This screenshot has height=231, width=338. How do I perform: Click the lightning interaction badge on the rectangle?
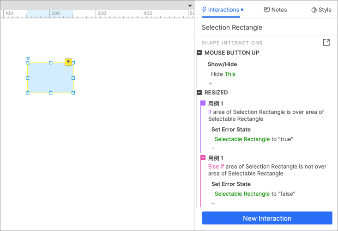tap(68, 62)
